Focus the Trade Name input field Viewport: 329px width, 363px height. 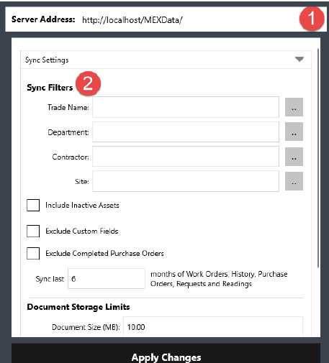tap(186, 107)
